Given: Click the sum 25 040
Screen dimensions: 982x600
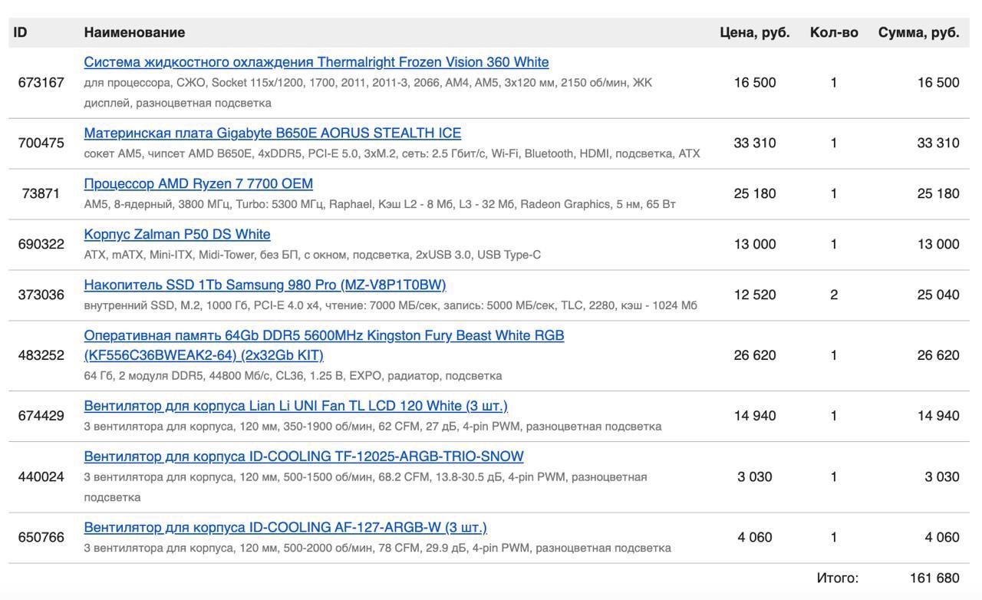Looking at the screenshot, I should point(938,295).
